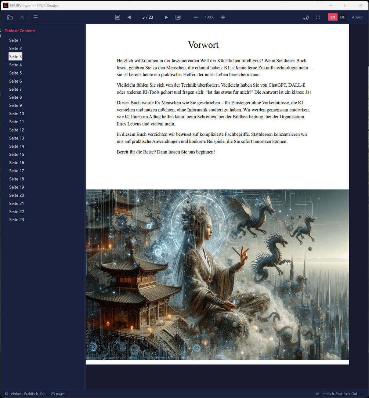
Task: Click the 3 / 23 page indicator
Action: pos(148,17)
